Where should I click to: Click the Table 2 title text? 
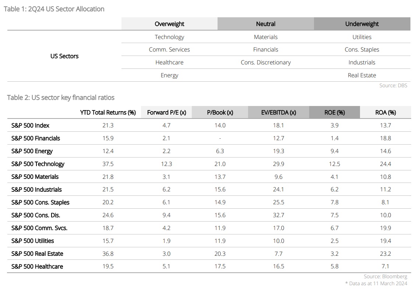pos(61,98)
